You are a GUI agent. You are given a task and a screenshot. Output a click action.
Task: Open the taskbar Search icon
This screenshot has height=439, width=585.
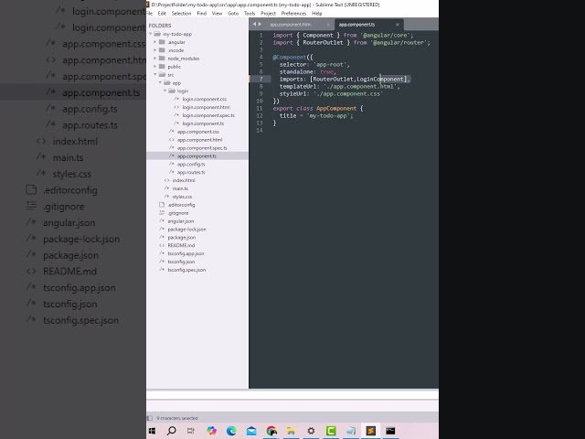tap(171, 431)
